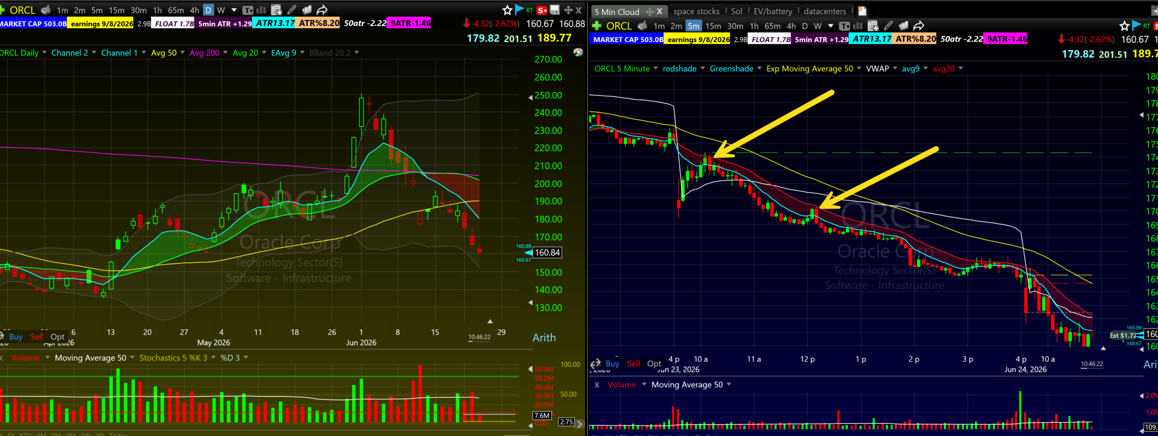Click the add-indicator grid icon in left chart
The width and height of the screenshot is (1158, 436).
coord(277,10)
